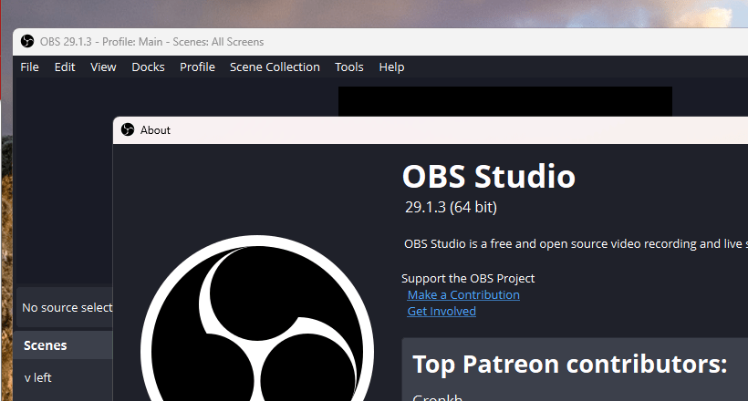The width and height of the screenshot is (748, 401).
Task: Open the Scene Collection menu
Action: tap(275, 67)
